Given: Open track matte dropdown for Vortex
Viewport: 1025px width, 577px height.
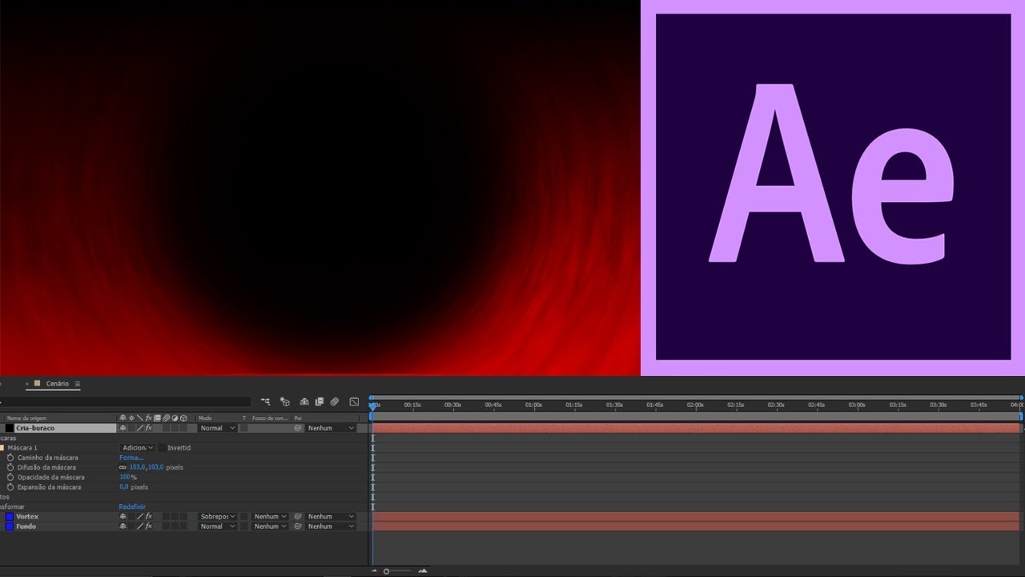Looking at the screenshot, I should (x=270, y=516).
